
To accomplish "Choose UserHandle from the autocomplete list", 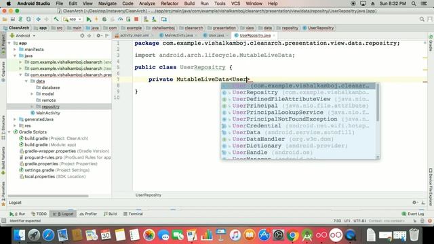I will click(x=298, y=152).
